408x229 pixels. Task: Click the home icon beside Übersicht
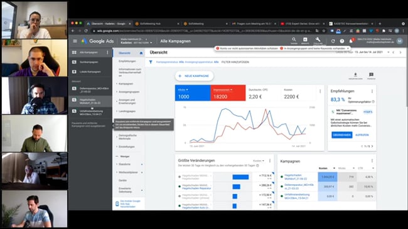point(141,53)
